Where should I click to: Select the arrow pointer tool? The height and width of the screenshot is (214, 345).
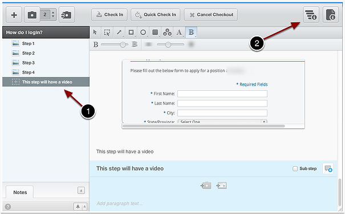pos(95,33)
